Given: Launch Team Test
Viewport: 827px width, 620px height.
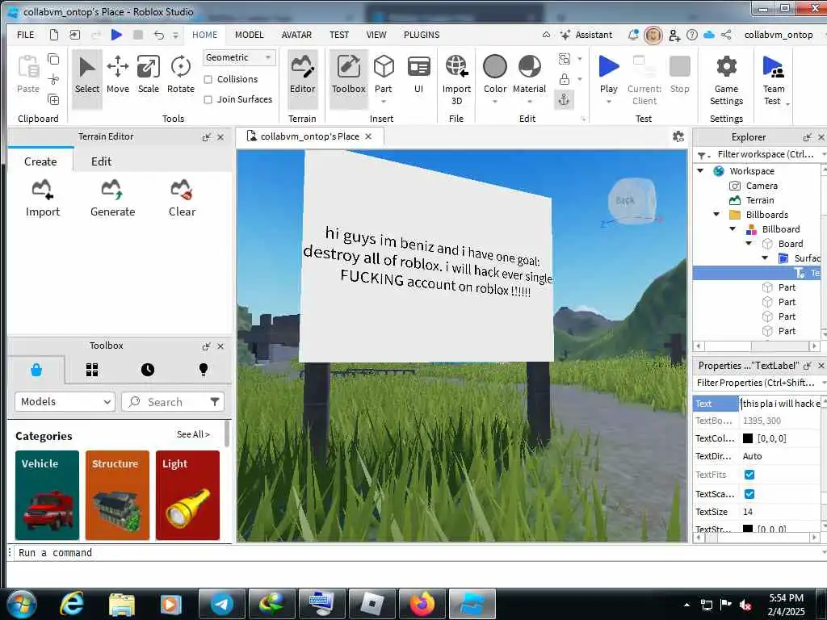Looking at the screenshot, I should (x=774, y=80).
